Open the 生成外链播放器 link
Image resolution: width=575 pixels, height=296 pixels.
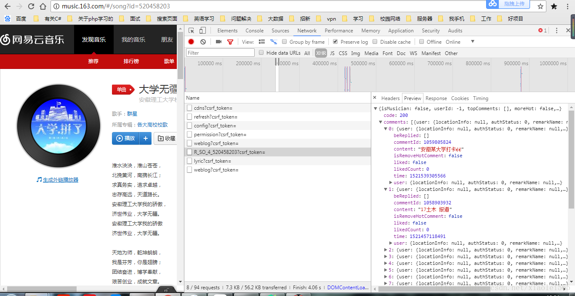click(60, 180)
